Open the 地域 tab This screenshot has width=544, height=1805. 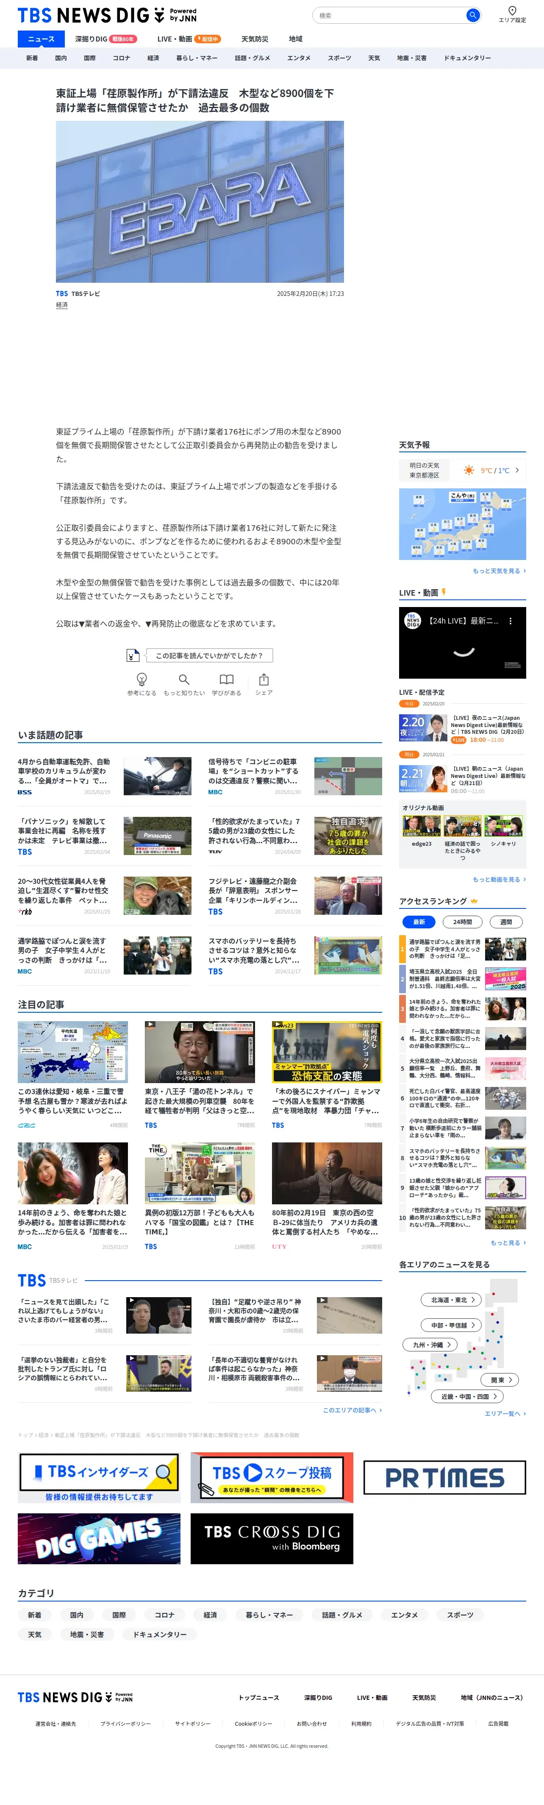[x=295, y=39]
